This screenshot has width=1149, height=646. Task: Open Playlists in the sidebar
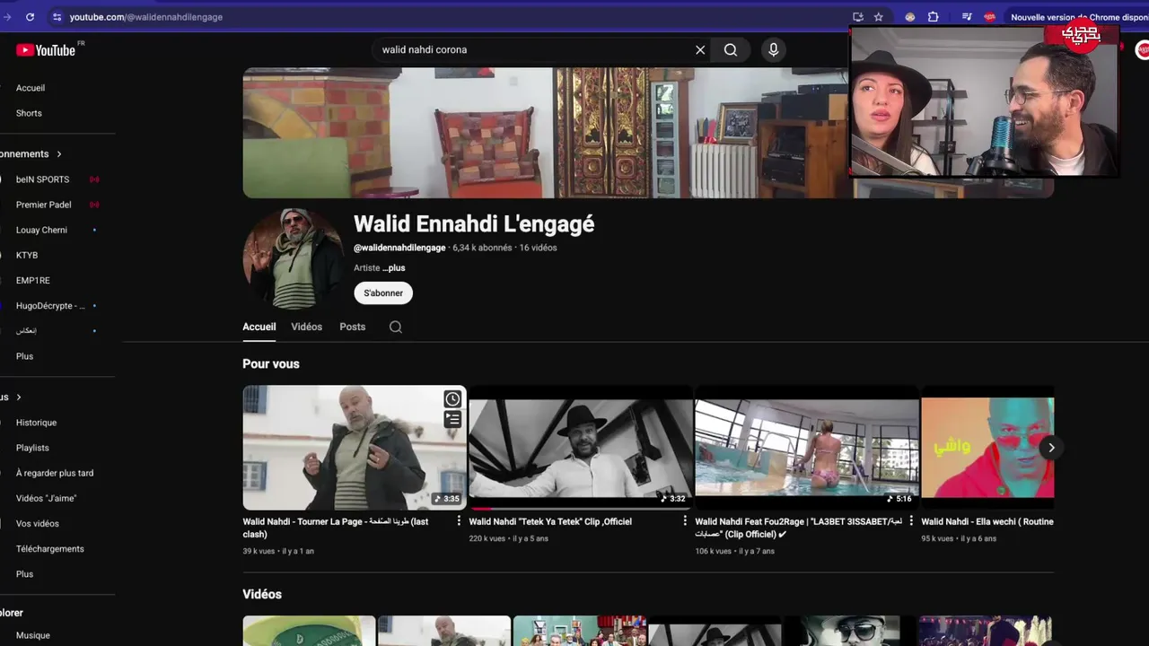(32, 448)
